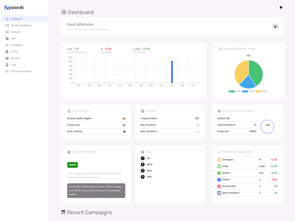Viewport: 295px width, 221px height.
Task: Click the Healthy account reputation badge
Action: tap(72, 165)
